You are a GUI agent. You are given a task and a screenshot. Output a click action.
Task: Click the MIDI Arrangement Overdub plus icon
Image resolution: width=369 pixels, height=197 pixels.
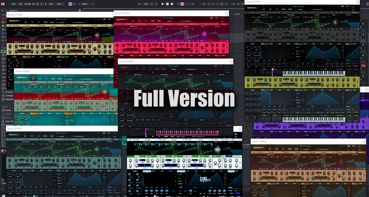[x=178, y=4]
